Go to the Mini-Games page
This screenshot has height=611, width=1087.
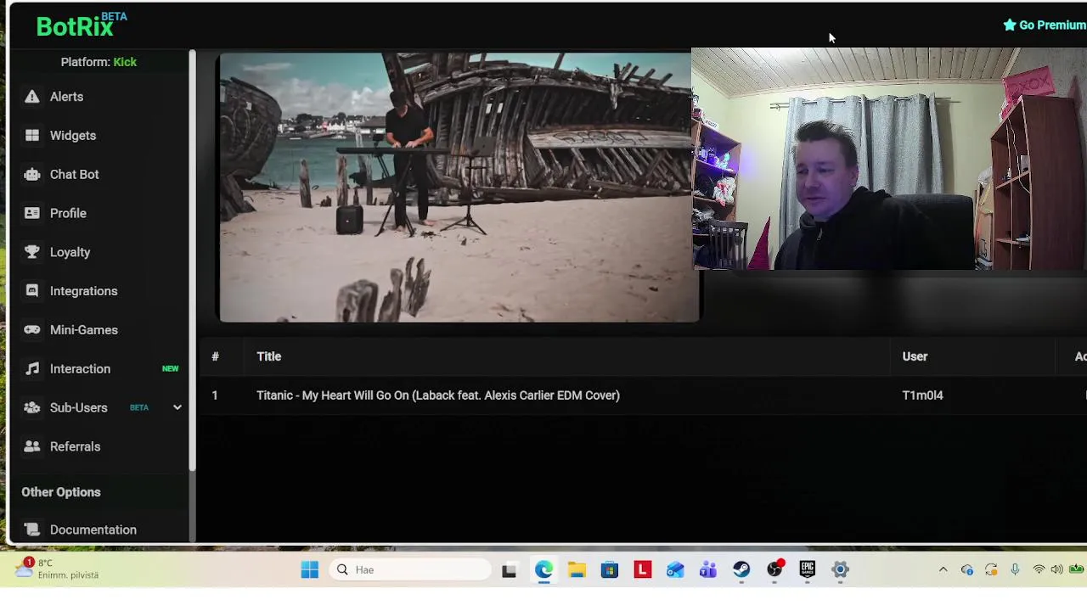pos(84,330)
